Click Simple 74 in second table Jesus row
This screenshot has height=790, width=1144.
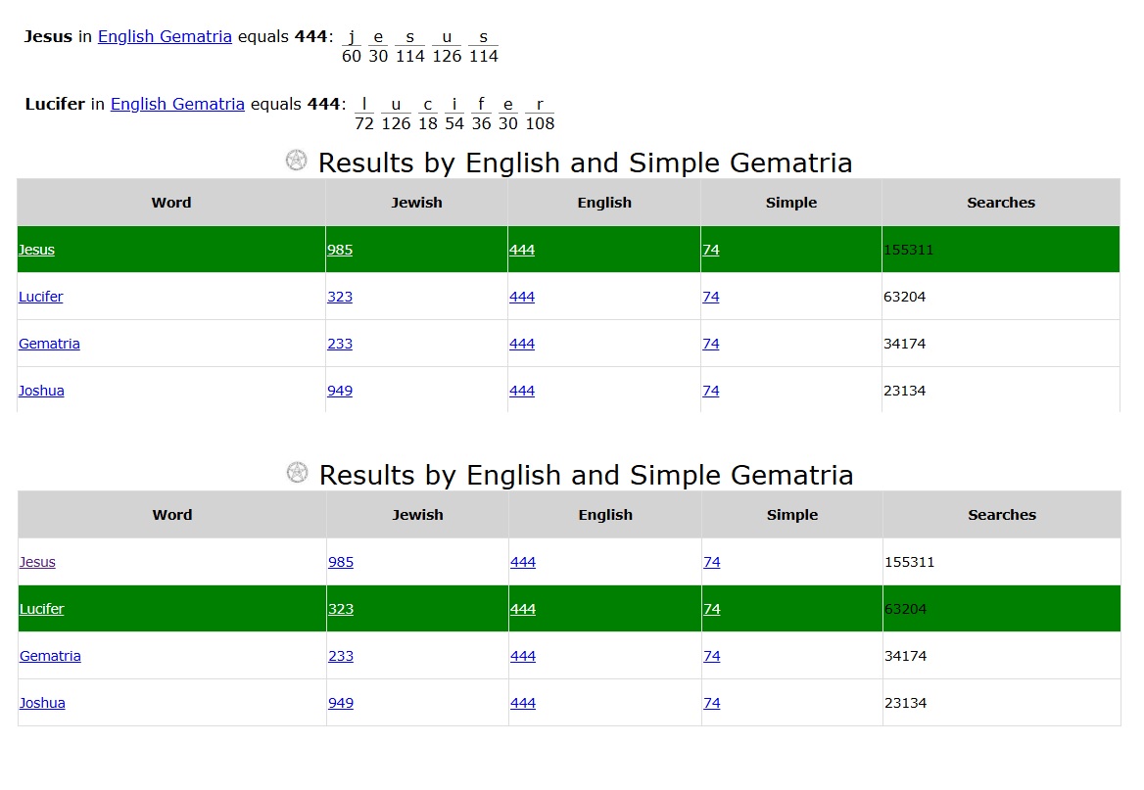pyautogui.click(x=712, y=563)
